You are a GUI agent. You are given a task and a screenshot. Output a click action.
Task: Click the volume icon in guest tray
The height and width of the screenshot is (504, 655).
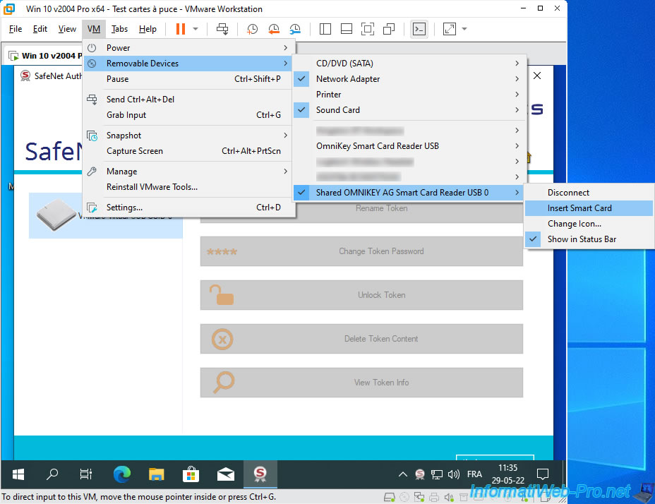tap(454, 474)
